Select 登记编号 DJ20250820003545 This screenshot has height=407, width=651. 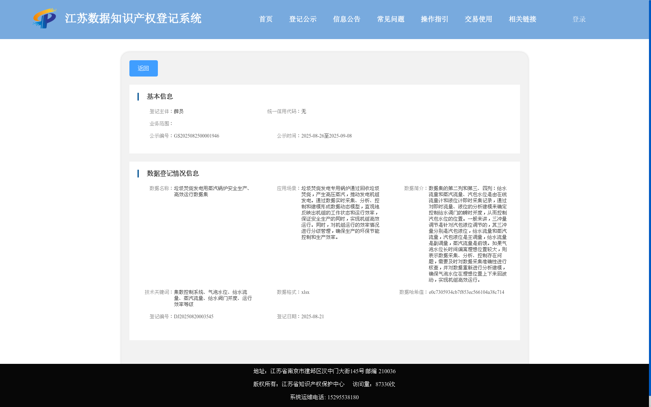(194, 317)
